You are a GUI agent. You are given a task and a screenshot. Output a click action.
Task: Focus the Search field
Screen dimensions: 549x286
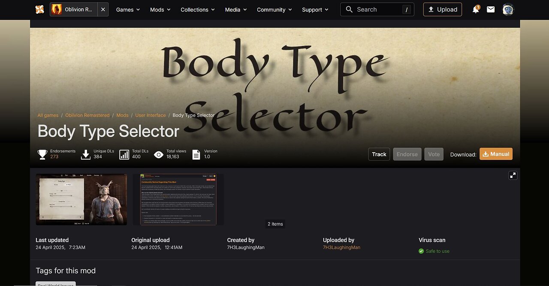377,9
